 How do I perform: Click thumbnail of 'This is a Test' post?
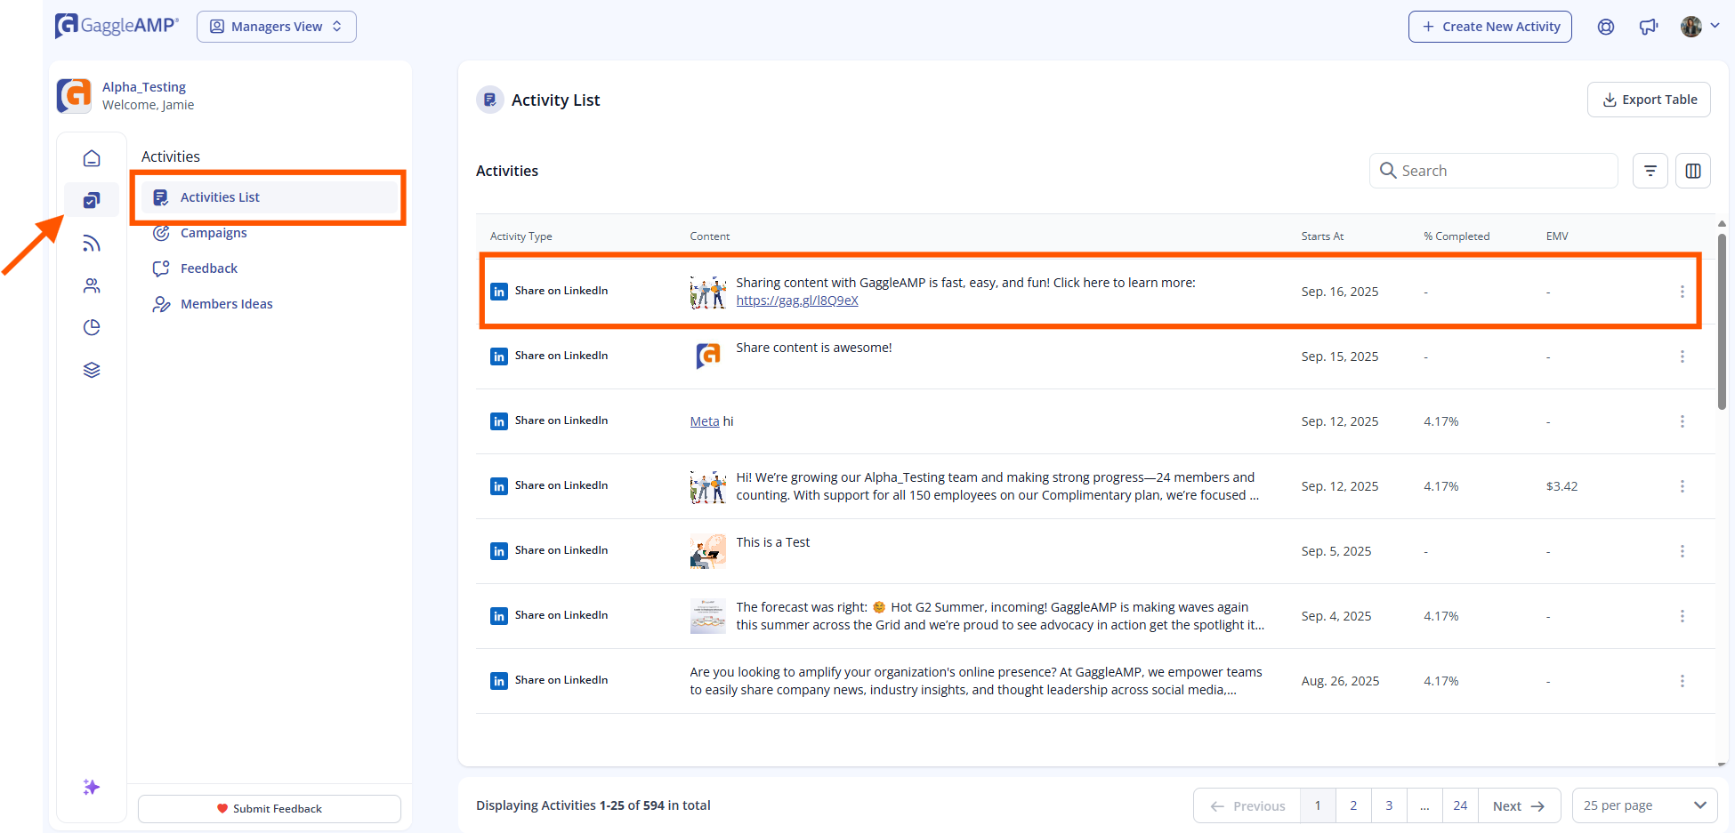click(708, 551)
